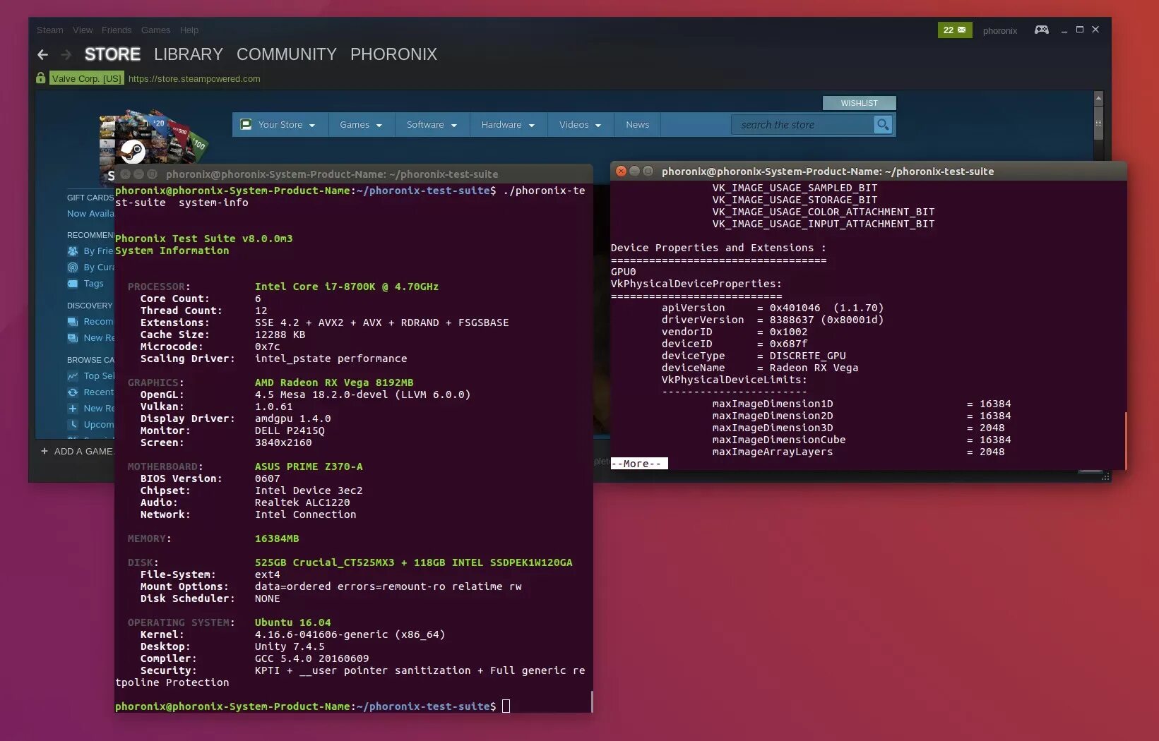This screenshot has width=1159, height=741.
Task: Minimize the left system-info terminal window
Action: tap(138, 174)
